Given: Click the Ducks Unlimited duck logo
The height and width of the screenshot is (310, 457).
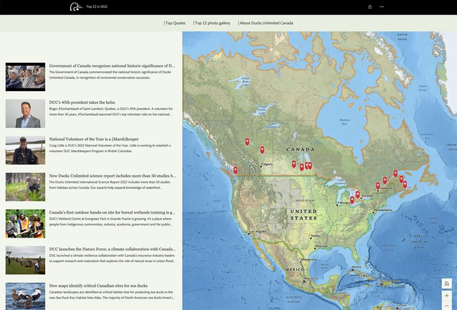Looking at the screenshot, I should point(76,7).
